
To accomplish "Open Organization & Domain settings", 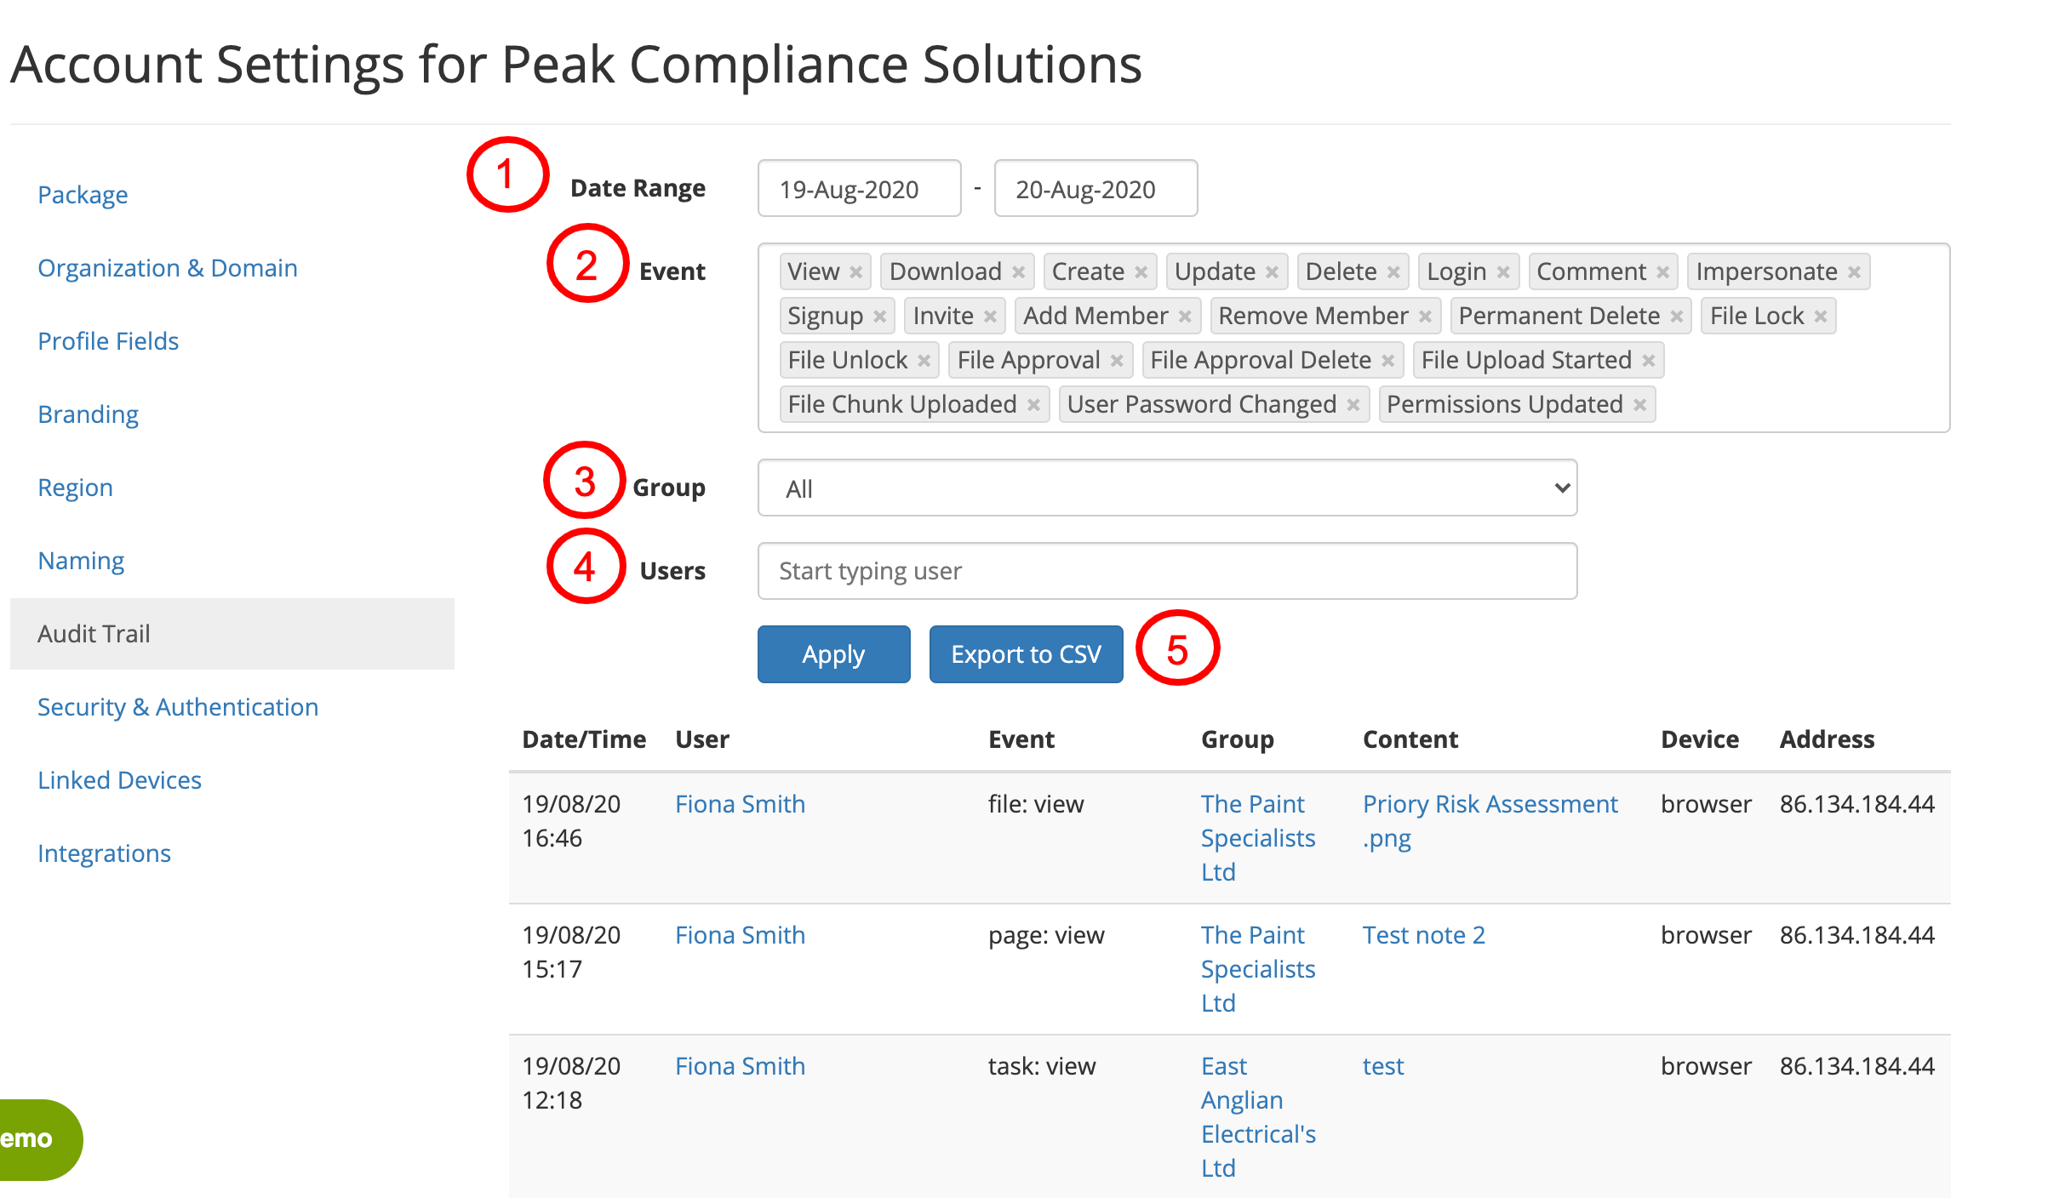I will (x=168, y=268).
